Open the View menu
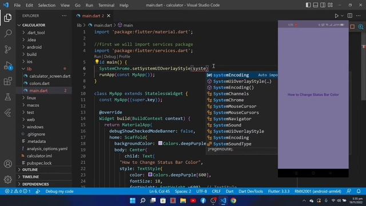 click(65, 5)
